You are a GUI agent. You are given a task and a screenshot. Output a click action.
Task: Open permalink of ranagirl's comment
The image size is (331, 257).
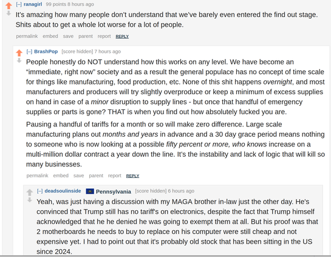coord(27,36)
